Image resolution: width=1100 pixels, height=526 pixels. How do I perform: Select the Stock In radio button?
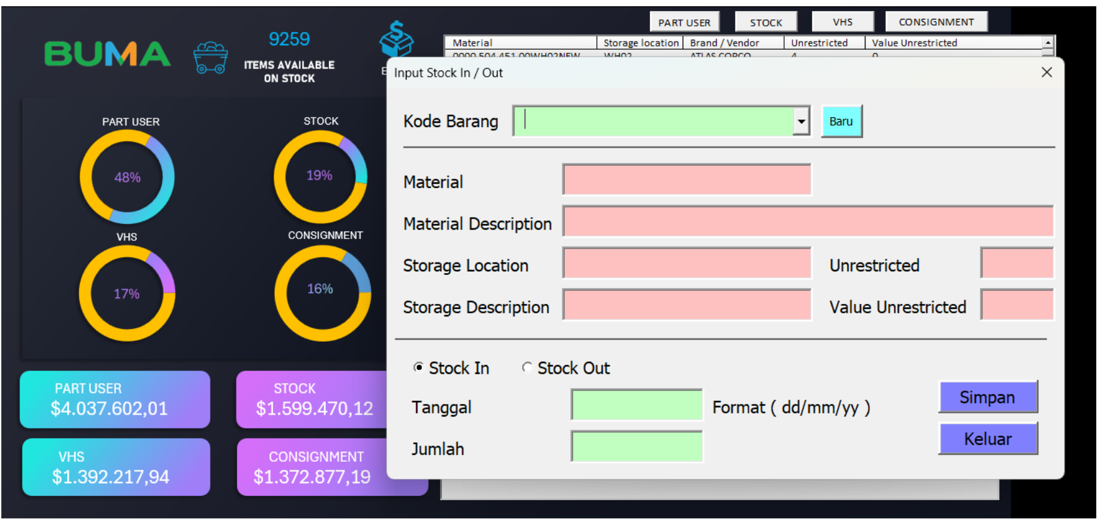tap(419, 367)
